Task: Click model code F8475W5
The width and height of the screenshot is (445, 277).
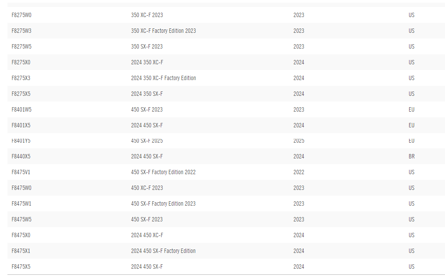Action: 21,219
